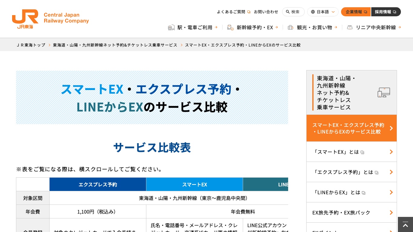Open 「LINEからEX」とは in the sidebar
Image resolution: width=413 pixels, height=232 pixels.
coord(352,192)
